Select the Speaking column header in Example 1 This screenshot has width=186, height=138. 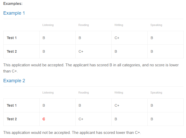click(156, 25)
